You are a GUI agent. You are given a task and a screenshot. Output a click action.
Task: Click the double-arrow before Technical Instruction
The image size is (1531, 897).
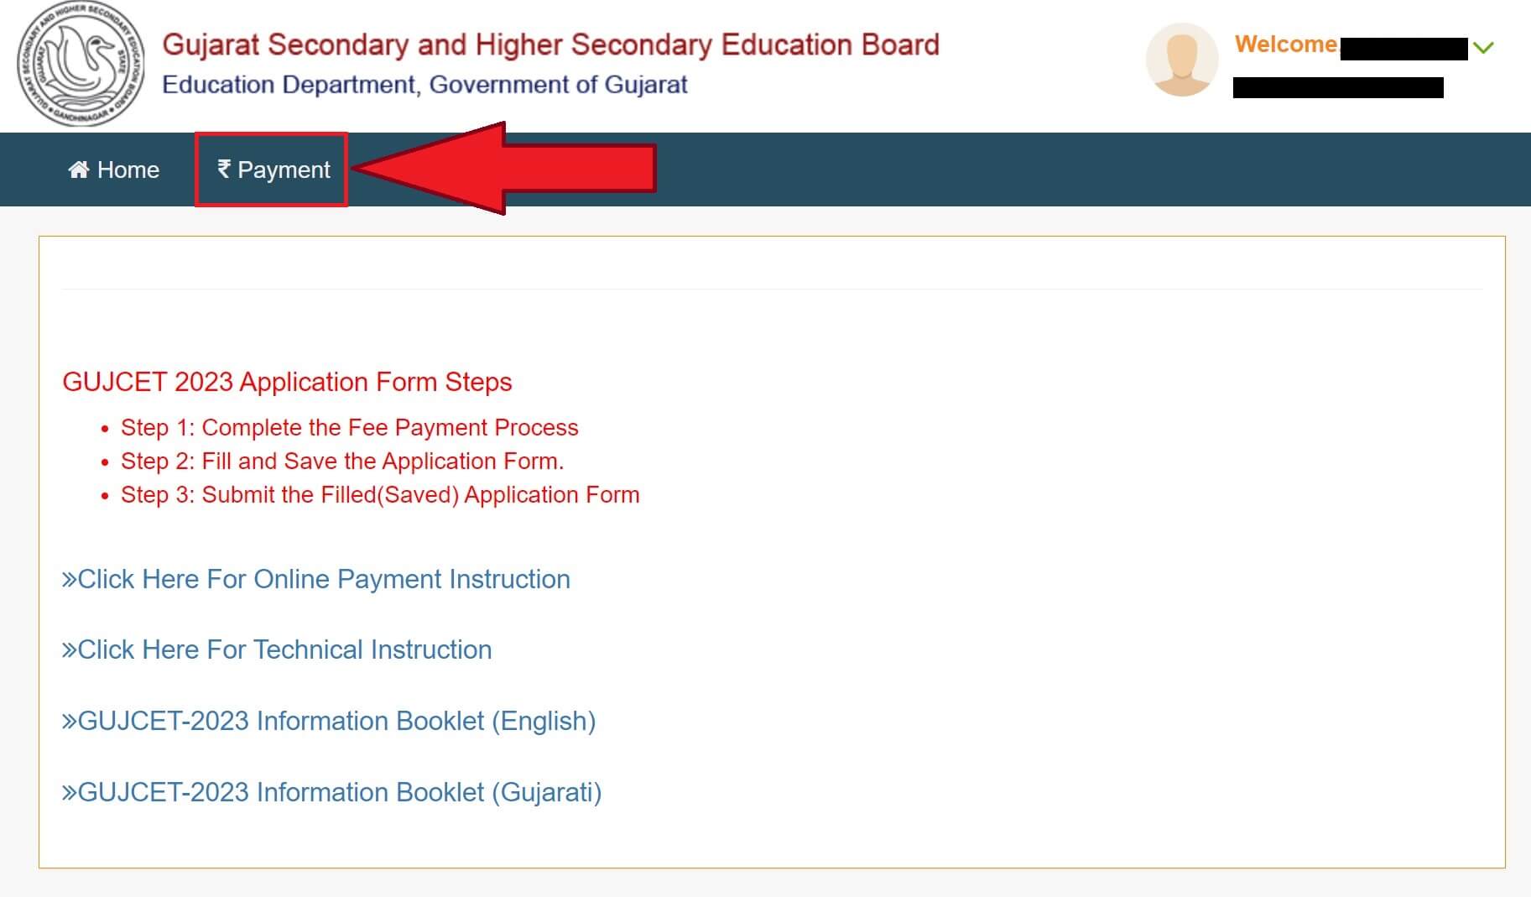coord(70,650)
